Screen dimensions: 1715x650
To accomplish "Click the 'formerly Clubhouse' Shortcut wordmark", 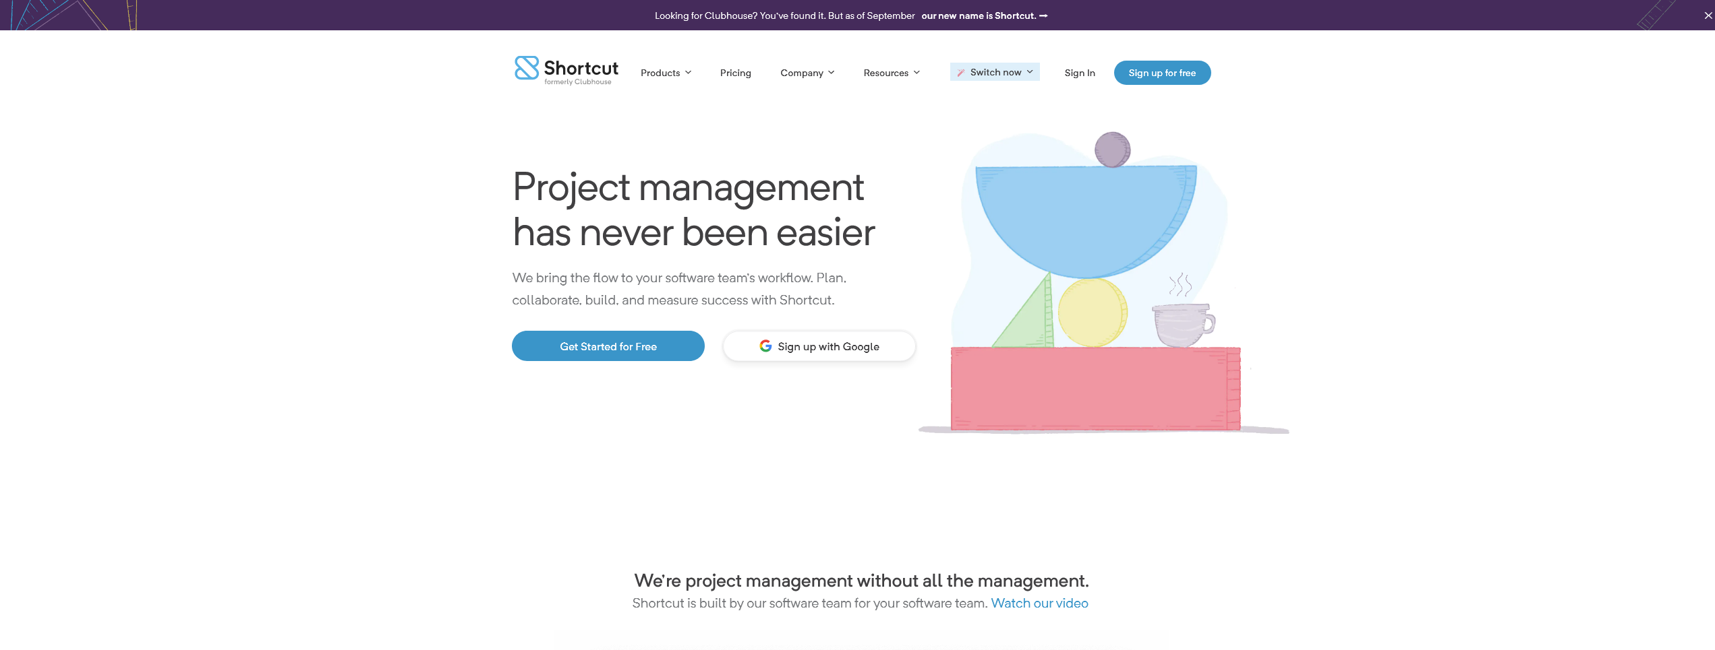I will click(x=580, y=72).
